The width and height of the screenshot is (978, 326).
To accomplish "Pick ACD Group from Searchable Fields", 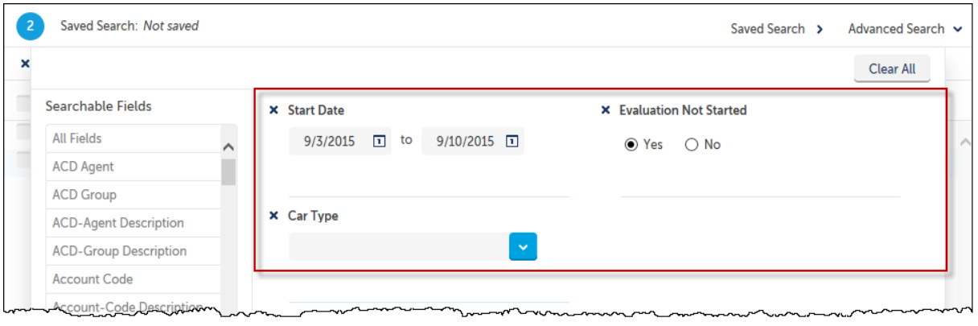I will (x=134, y=195).
